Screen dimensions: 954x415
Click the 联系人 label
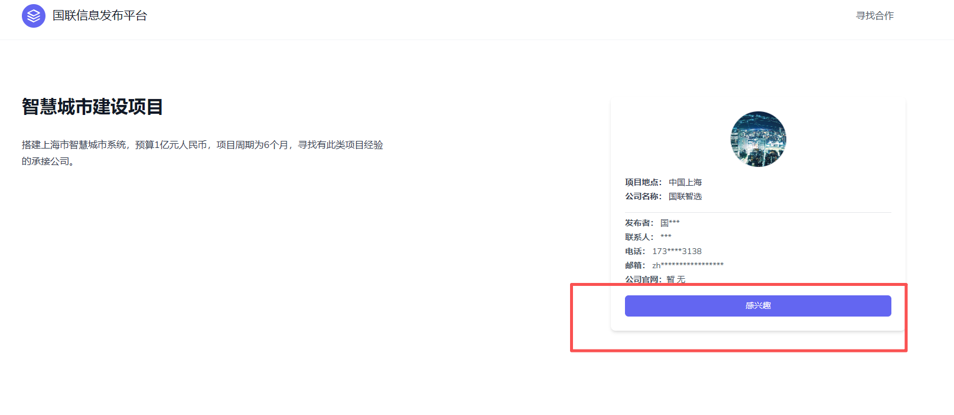639,238
